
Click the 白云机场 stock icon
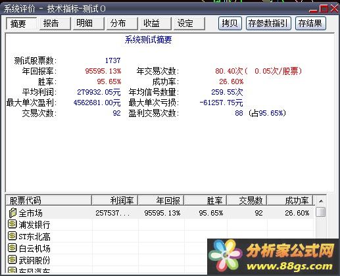[x=12, y=248]
